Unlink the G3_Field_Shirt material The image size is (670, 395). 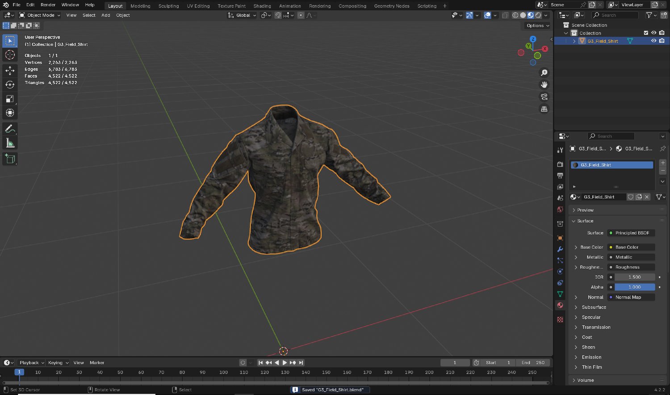[647, 197]
